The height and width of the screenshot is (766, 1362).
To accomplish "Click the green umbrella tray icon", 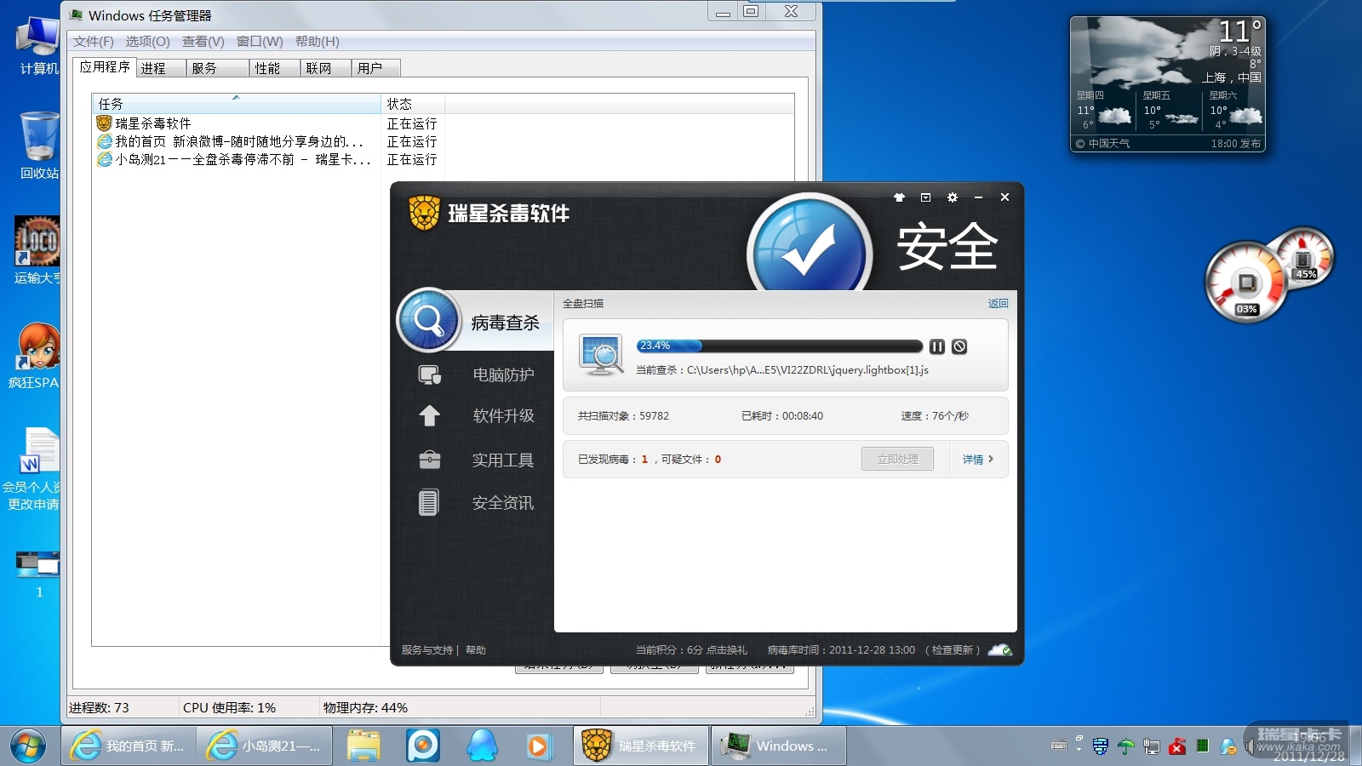I will pos(1126,746).
